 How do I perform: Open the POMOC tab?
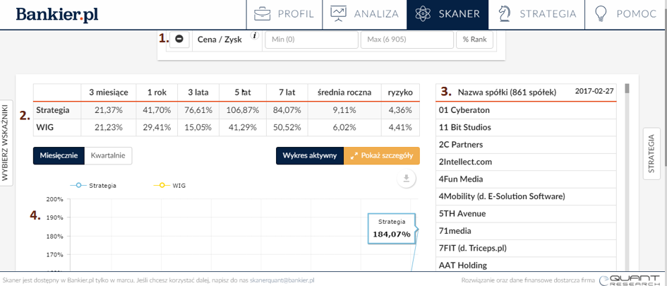(626, 14)
